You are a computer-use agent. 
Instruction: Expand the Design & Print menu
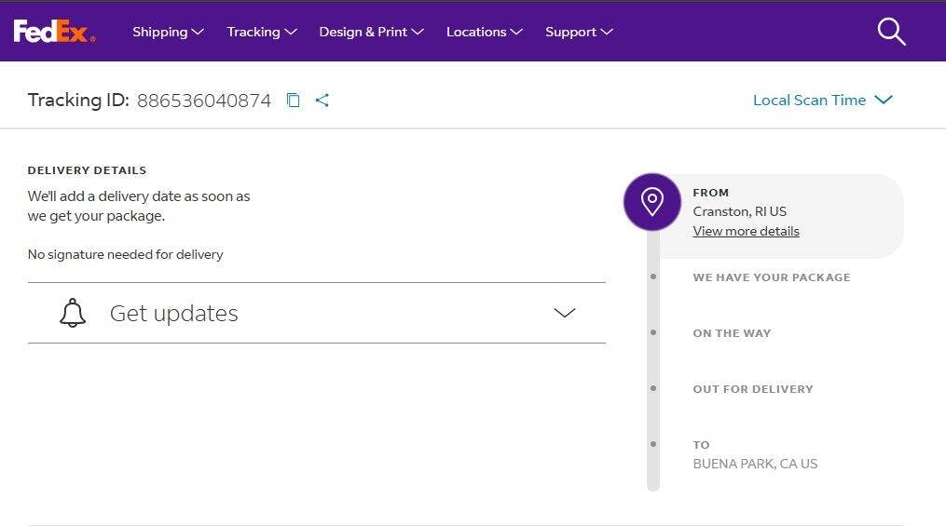(371, 32)
